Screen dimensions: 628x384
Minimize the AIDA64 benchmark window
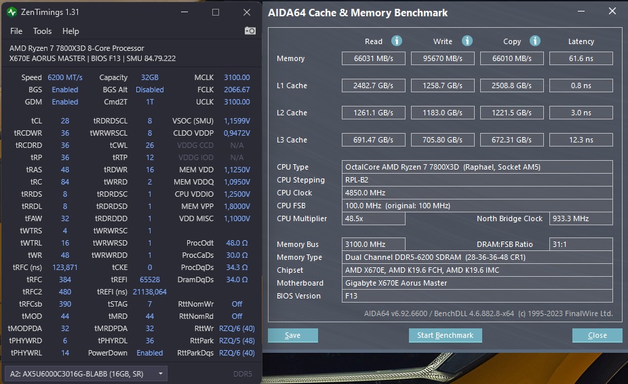coord(581,12)
